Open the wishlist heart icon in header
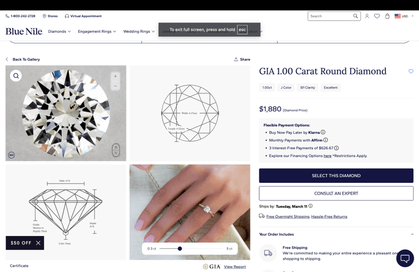The image size is (419, 272). 377,16
